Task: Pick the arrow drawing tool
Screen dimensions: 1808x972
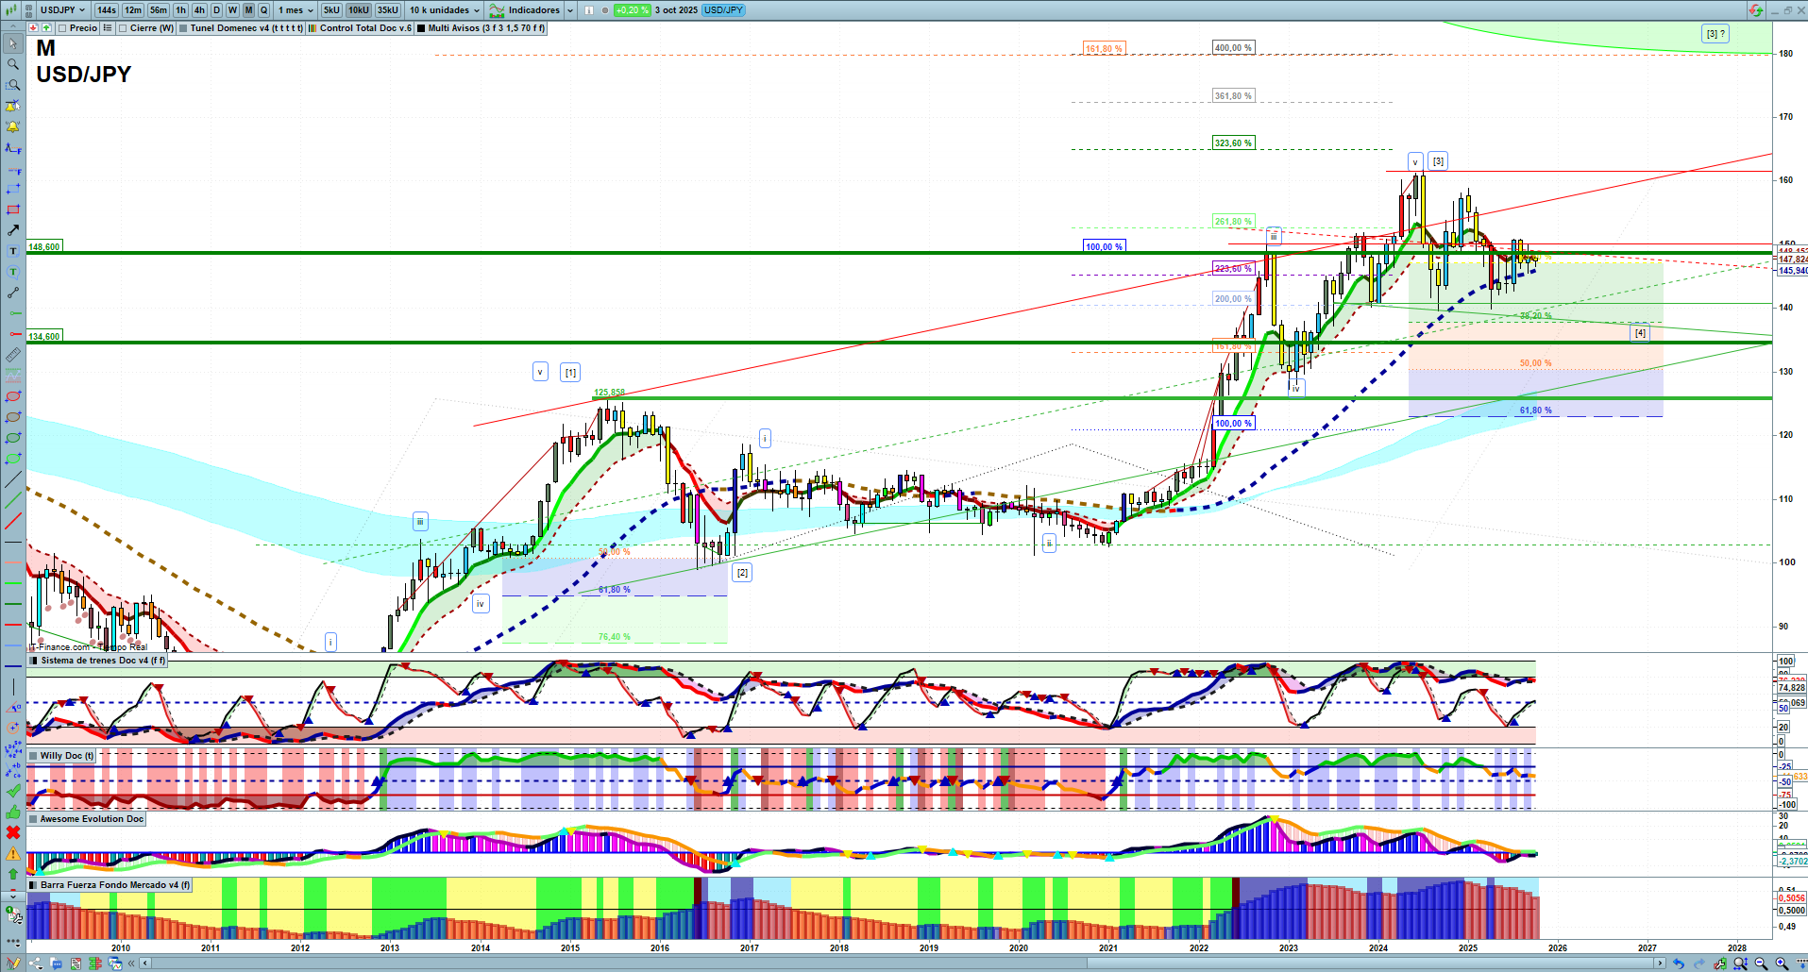Action: coord(13,230)
